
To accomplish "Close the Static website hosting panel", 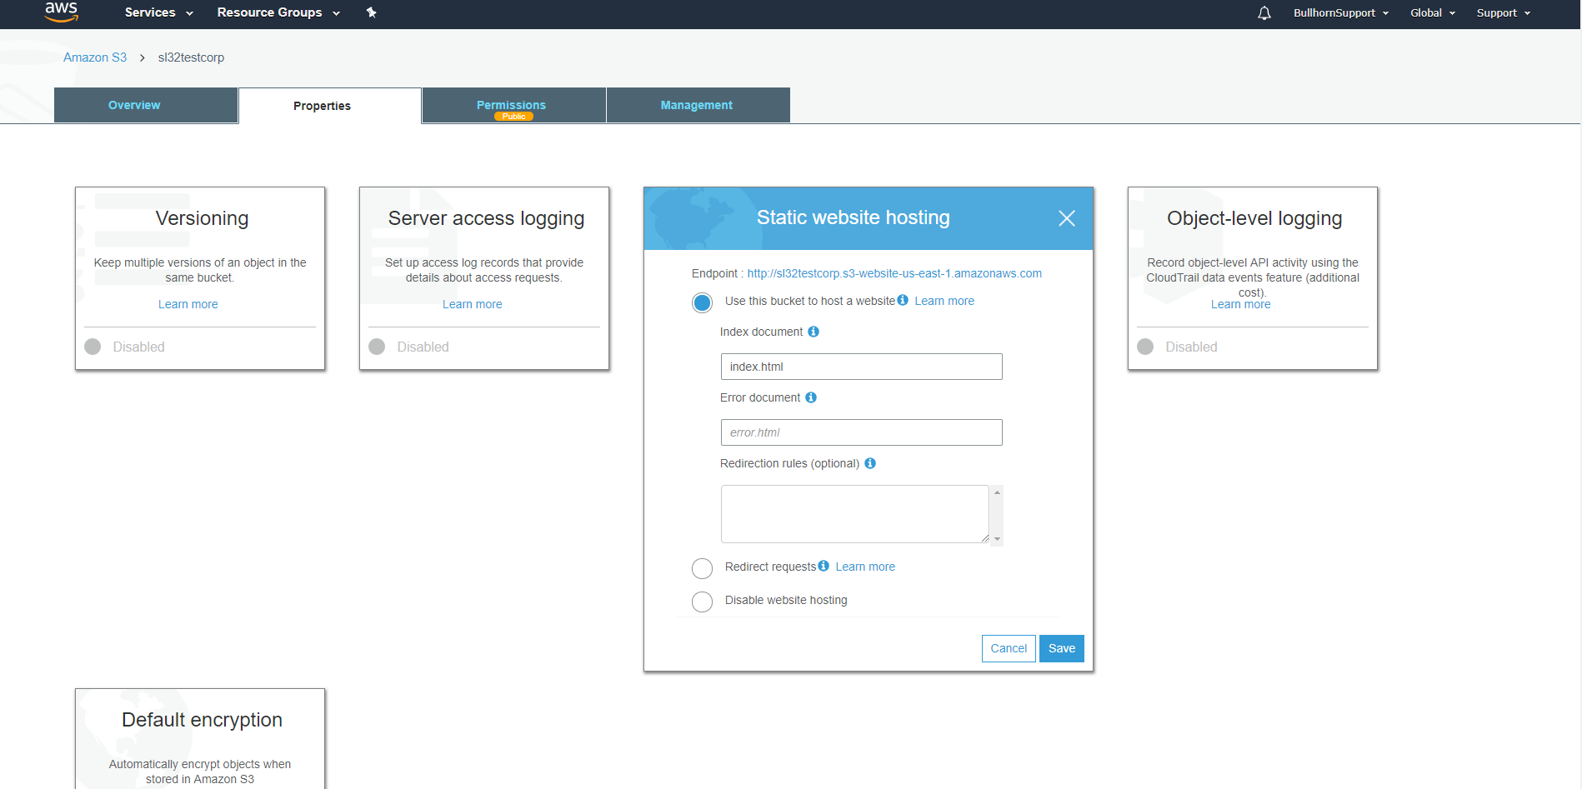I will tap(1067, 218).
